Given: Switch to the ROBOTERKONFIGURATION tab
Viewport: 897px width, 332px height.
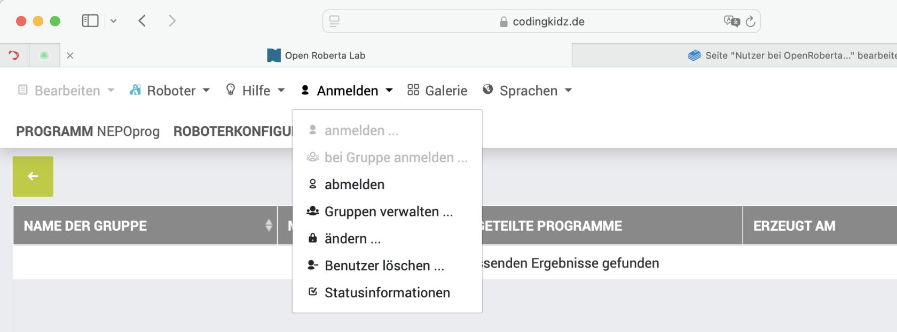Looking at the screenshot, I should click(233, 131).
